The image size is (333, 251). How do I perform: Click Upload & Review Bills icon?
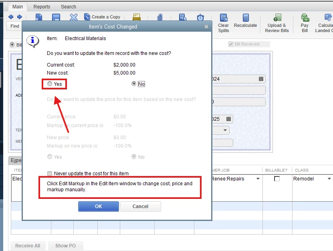277,23
